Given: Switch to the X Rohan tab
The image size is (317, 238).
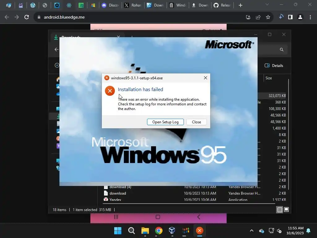Looking at the screenshot, I should pos(133,5).
